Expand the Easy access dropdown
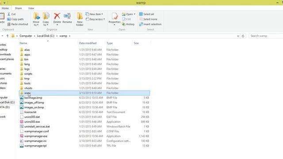283x159 pixels. click(104, 19)
